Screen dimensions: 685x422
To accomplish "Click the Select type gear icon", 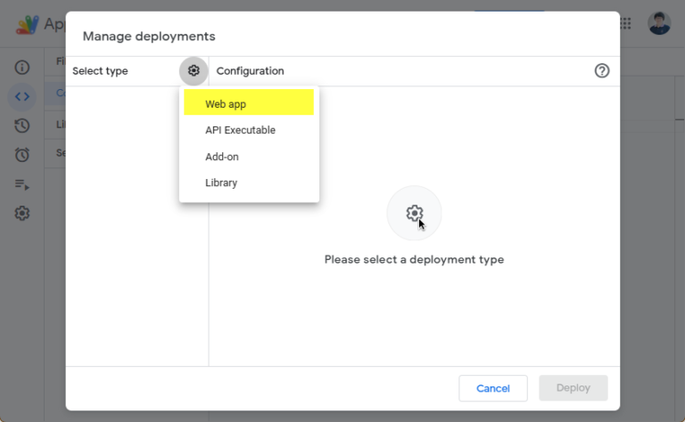I will [x=194, y=70].
